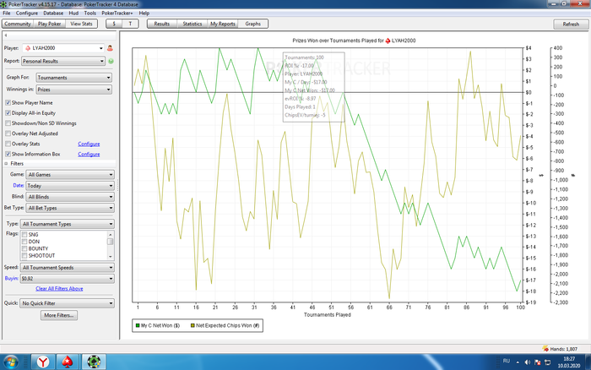
Task: Click the Flags list scrollbar
Action: pos(111,245)
